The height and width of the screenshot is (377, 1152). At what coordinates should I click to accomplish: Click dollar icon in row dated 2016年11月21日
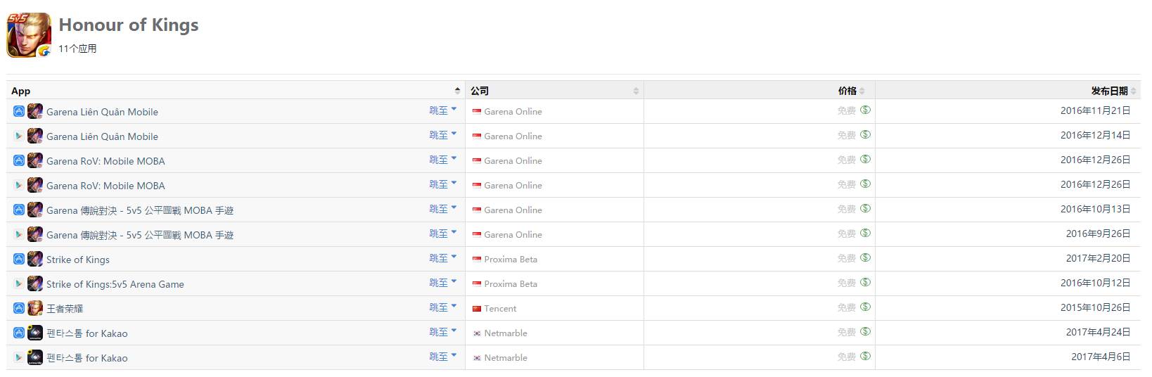tap(866, 110)
